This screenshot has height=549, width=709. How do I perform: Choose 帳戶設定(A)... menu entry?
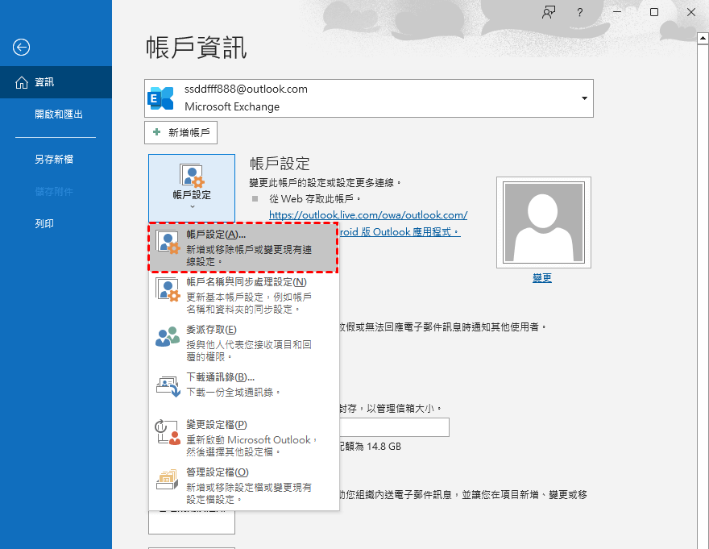pos(243,248)
